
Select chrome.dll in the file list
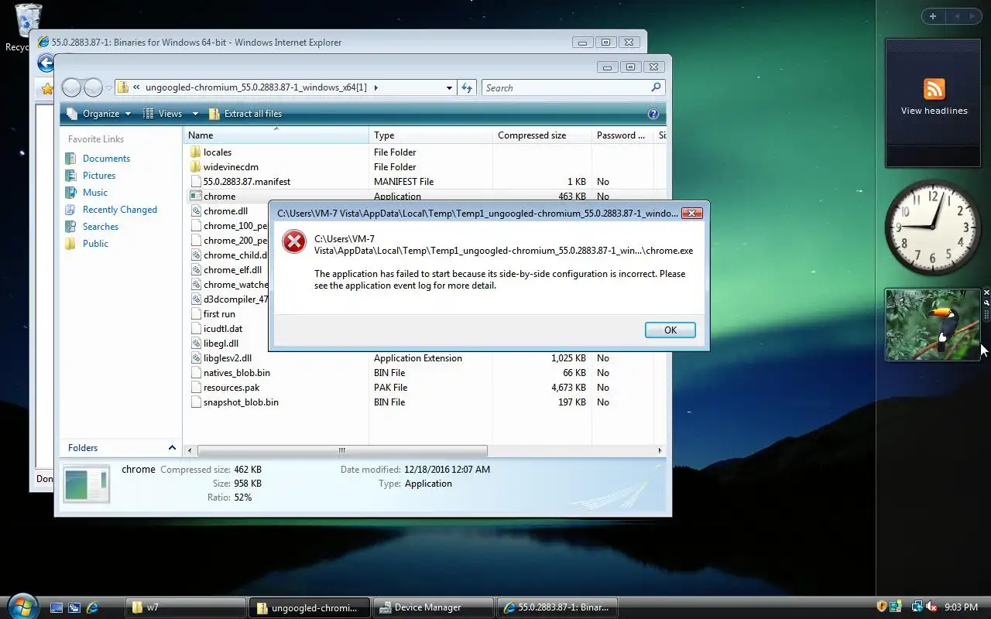[x=225, y=211]
